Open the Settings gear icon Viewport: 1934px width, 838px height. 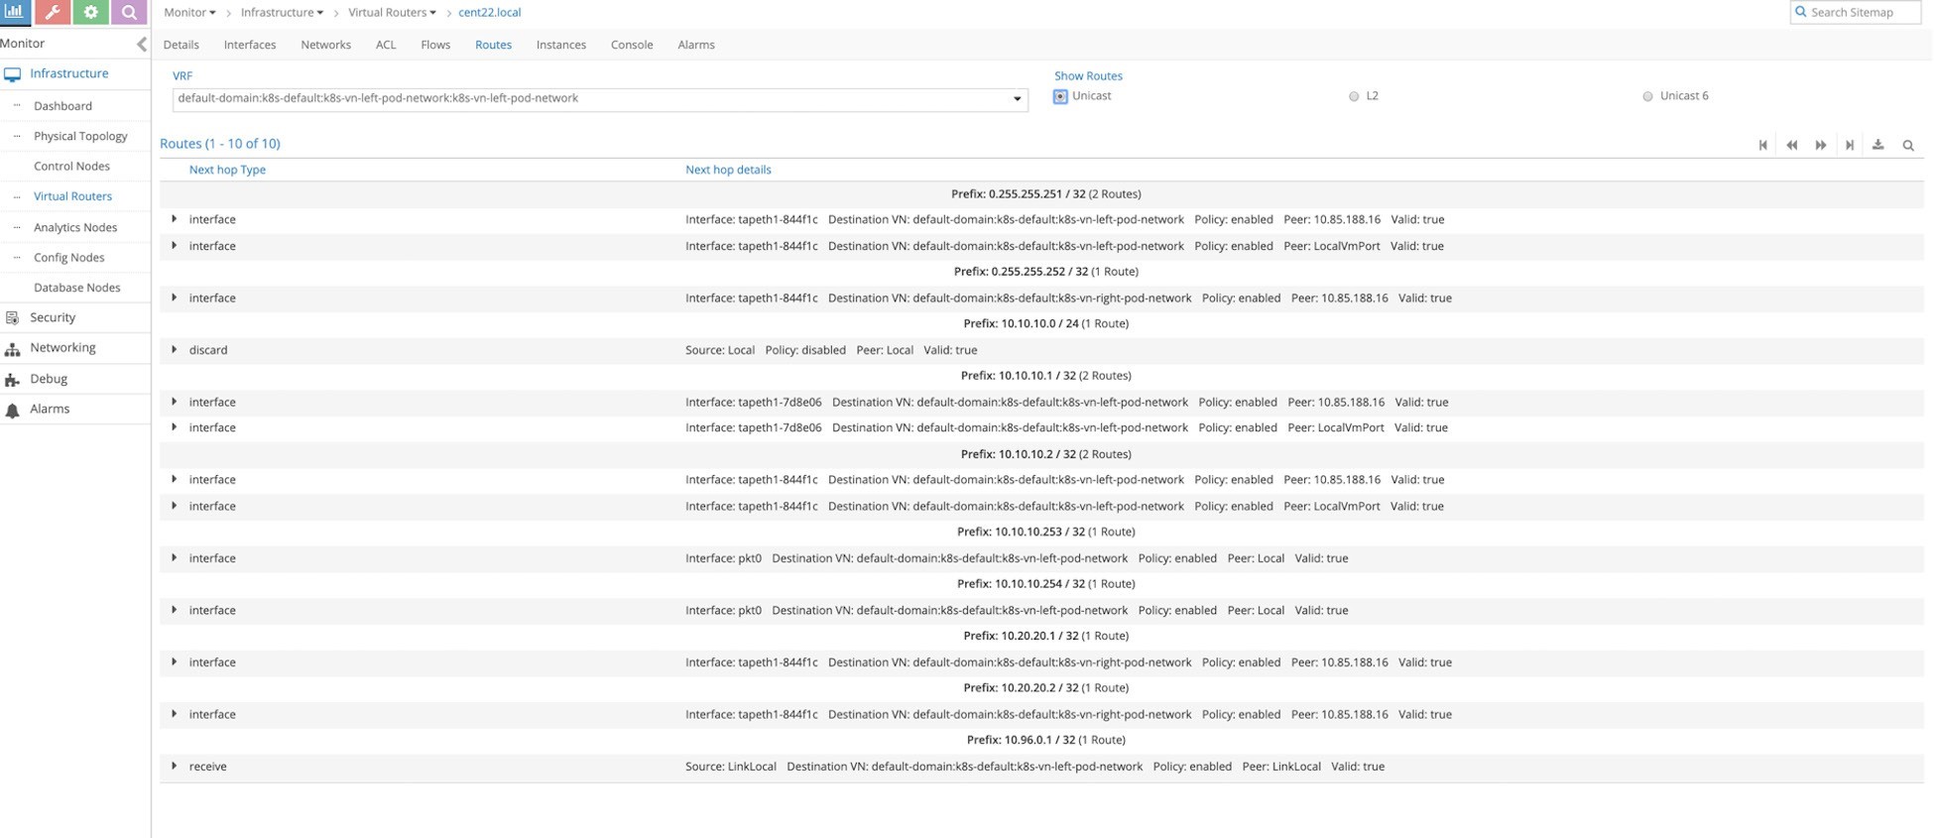[x=90, y=12]
